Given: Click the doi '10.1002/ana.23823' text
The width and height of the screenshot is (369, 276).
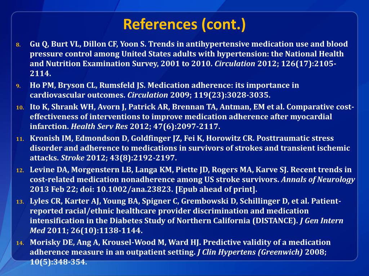Looking at the screenshot, I should [x=135, y=189].
